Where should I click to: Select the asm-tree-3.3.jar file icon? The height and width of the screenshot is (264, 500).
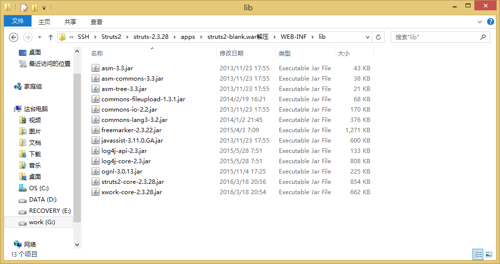pyautogui.click(x=96, y=88)
